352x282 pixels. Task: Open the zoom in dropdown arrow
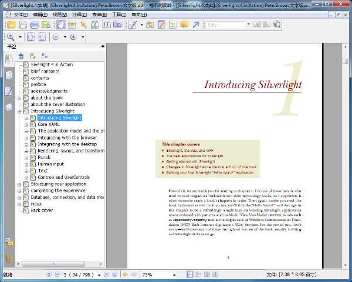point(83,37)
